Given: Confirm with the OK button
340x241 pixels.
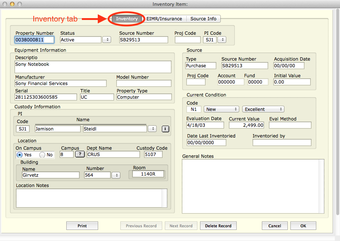Looking at the screenshot, I should (x=303, y=226).
